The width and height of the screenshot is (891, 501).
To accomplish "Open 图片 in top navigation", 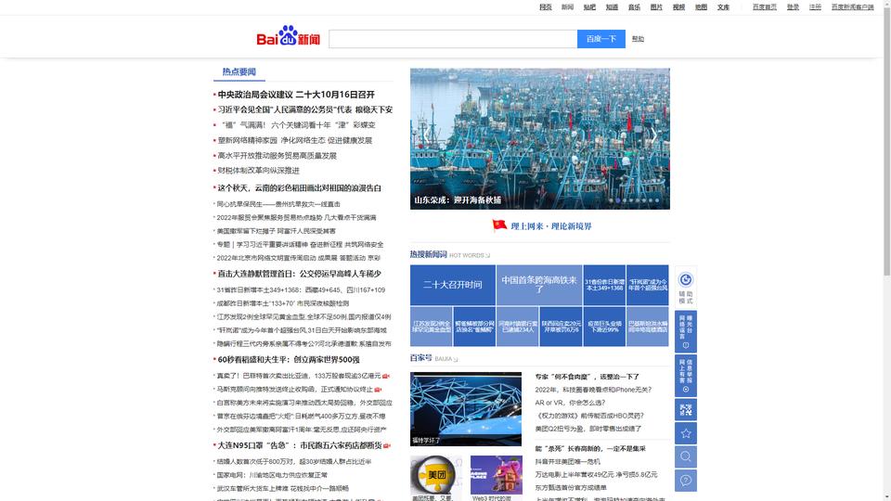I will [x=656, y=7].
